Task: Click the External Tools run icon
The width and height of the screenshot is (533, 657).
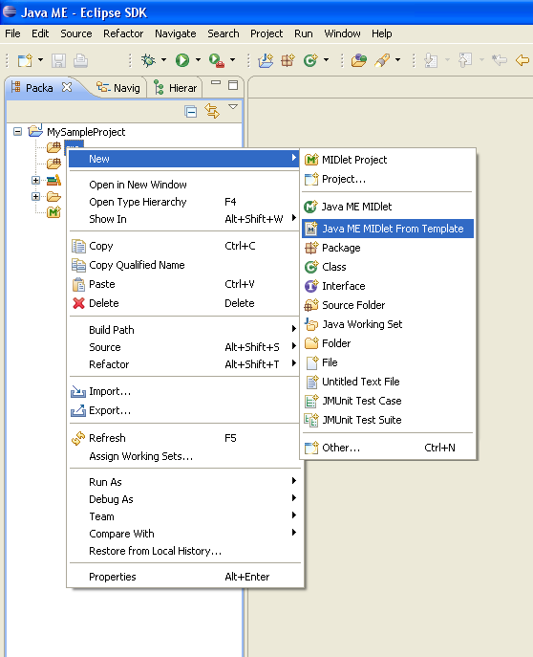Action: 216,61
